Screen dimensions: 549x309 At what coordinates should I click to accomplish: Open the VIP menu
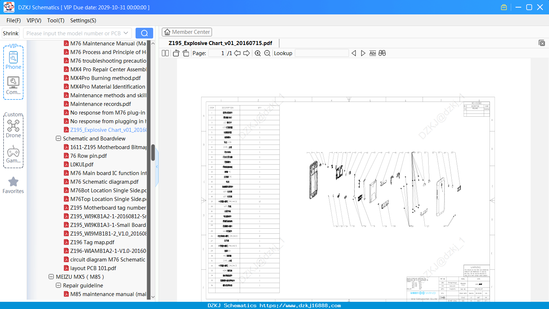(34, 21)
